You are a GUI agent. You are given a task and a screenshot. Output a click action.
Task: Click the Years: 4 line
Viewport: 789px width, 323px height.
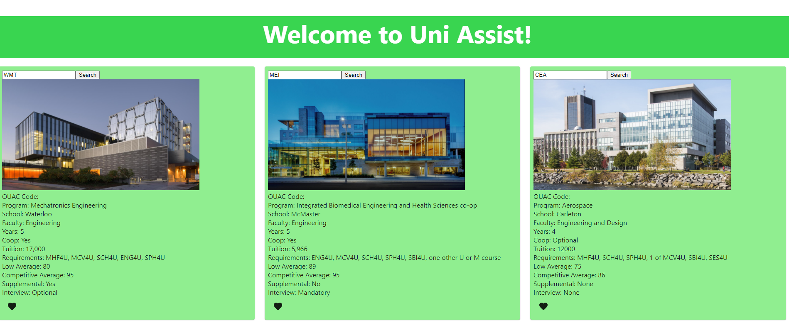(544, 232)
